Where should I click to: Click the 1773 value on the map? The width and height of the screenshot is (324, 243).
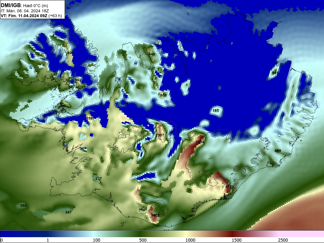click(x=229, y=187)
